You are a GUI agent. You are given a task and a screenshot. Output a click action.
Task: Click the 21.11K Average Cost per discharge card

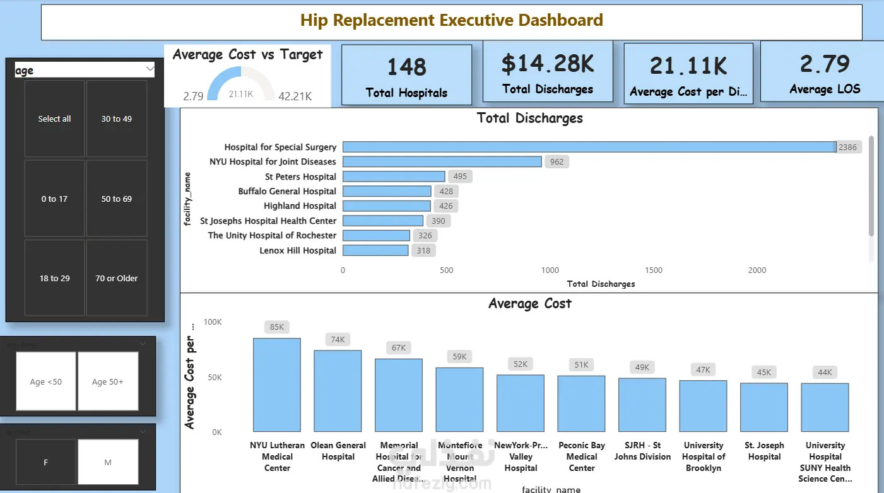click(x=689, y=73)
